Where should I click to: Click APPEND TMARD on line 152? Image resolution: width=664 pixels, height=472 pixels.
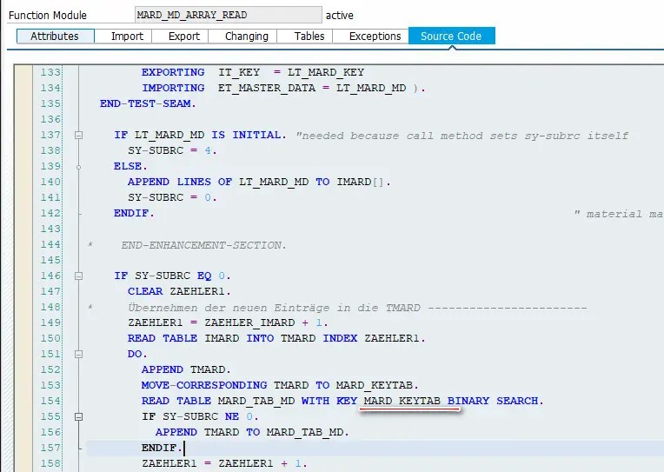coord(186,370)
